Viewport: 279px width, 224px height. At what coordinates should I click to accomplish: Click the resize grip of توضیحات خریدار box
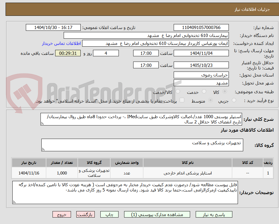tap(14, 202)
